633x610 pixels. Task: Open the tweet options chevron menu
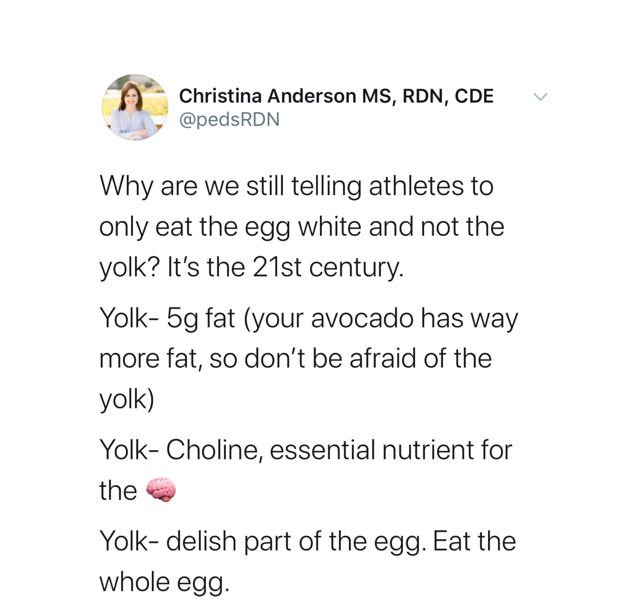click(x=540, y=97)
